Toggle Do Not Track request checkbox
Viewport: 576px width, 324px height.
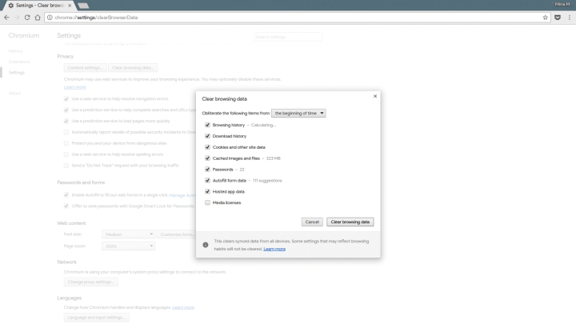click(x=66, y=166)
